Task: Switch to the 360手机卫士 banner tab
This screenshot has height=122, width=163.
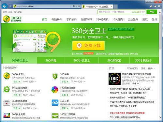Action: click(x=81, y=60)
